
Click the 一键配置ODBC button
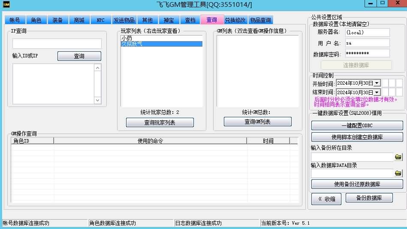[357, 125]
